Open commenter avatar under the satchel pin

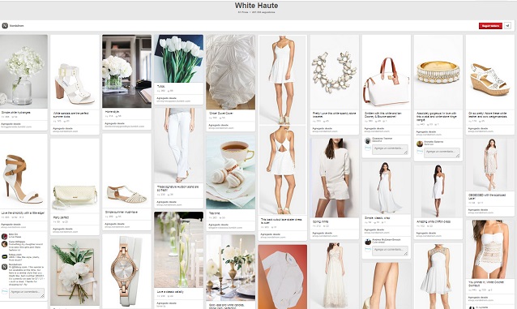coord(368,140)
